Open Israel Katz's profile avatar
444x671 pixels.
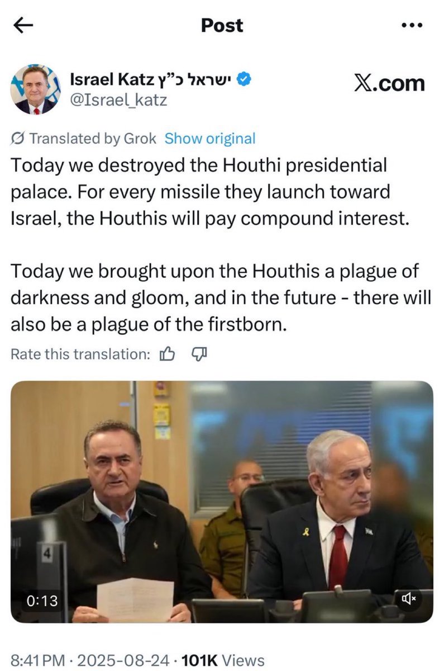tap(35, 89)
